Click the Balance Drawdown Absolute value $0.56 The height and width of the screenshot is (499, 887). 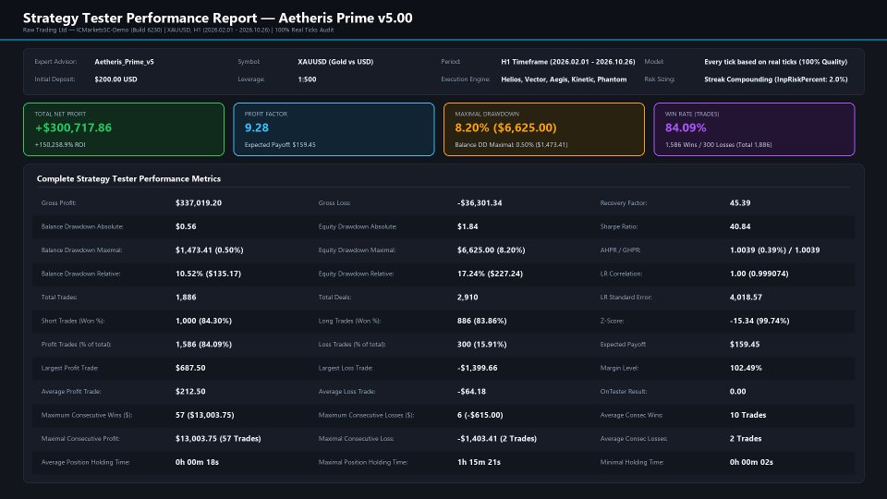click(186, 226)
